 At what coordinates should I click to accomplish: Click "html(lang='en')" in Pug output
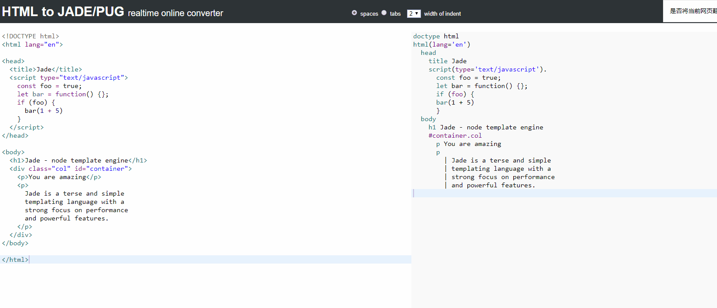[442, 44]
